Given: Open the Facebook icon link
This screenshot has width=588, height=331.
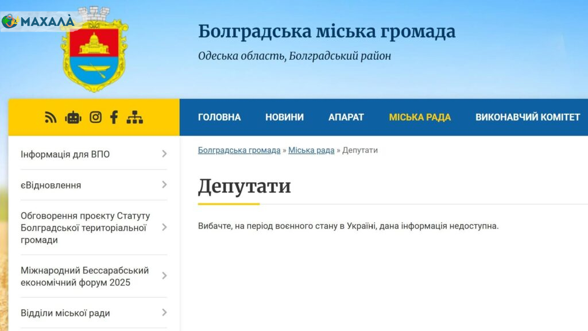Looking at the screenshot, I should (114, 117).
